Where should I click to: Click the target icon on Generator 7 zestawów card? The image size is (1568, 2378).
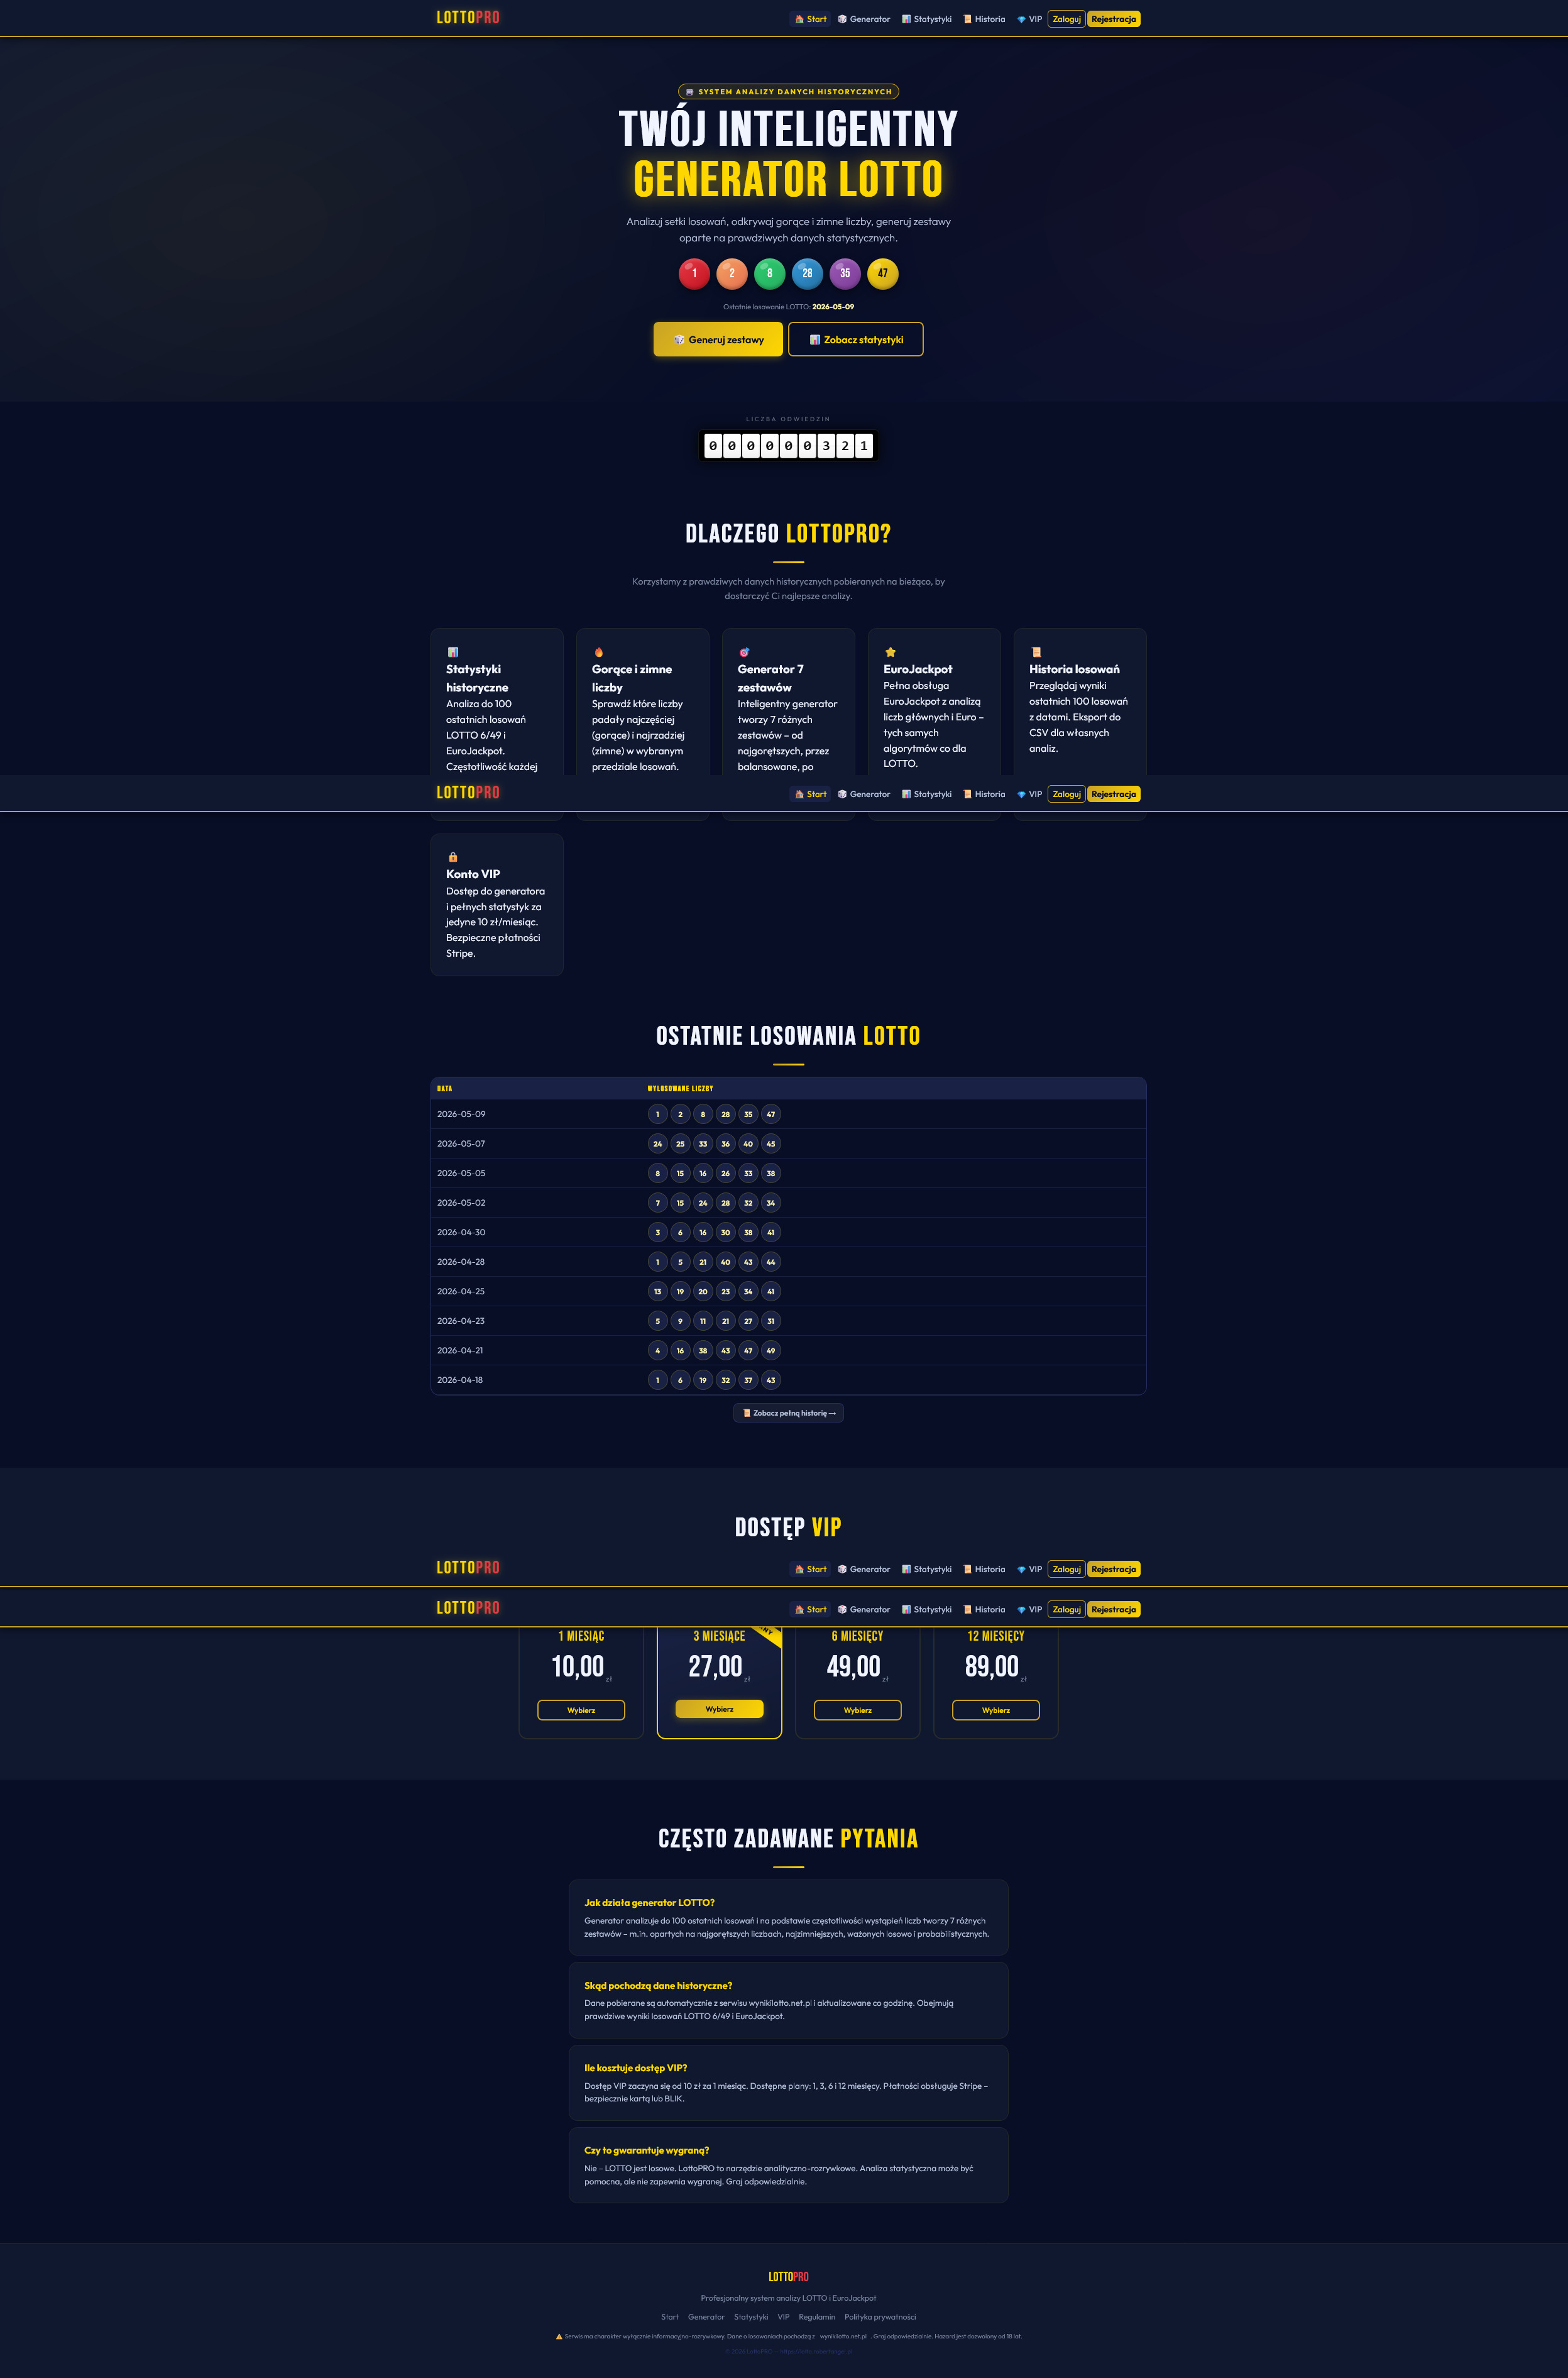pos(744,652)
